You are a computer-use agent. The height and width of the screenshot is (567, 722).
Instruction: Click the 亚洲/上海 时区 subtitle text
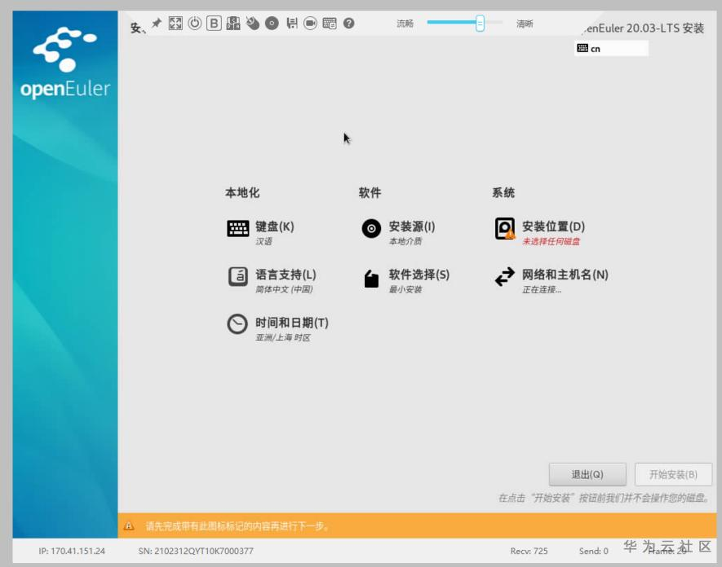(x=283, y=337)
